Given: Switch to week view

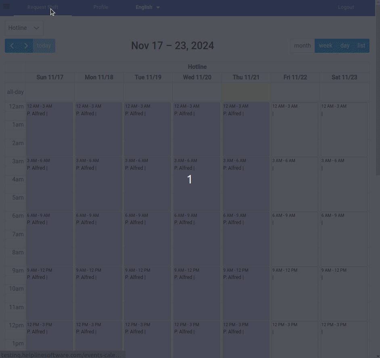Looking at the screenshot, I should 325,46.
